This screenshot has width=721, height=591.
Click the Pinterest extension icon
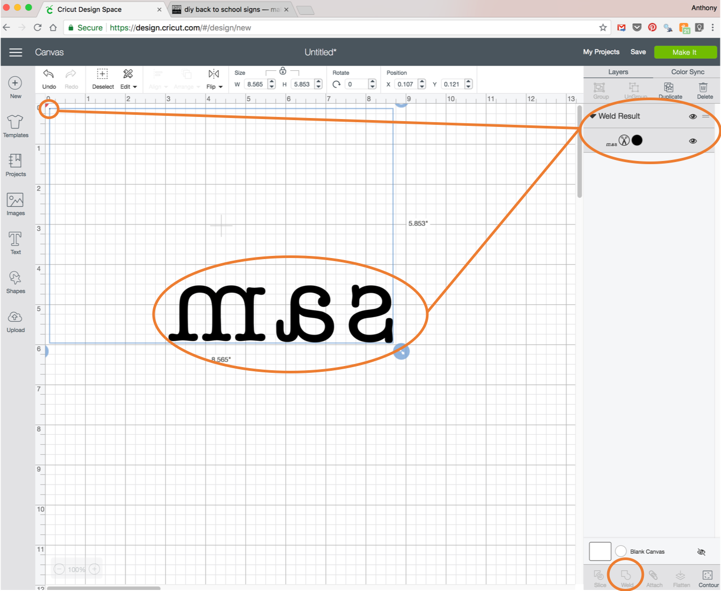(x=652, y=27)
